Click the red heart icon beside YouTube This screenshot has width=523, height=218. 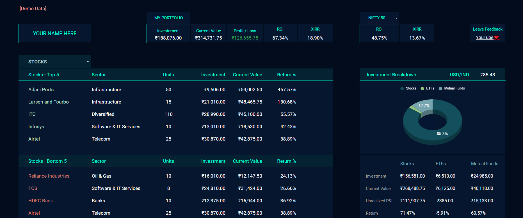(x=497, y=38)
